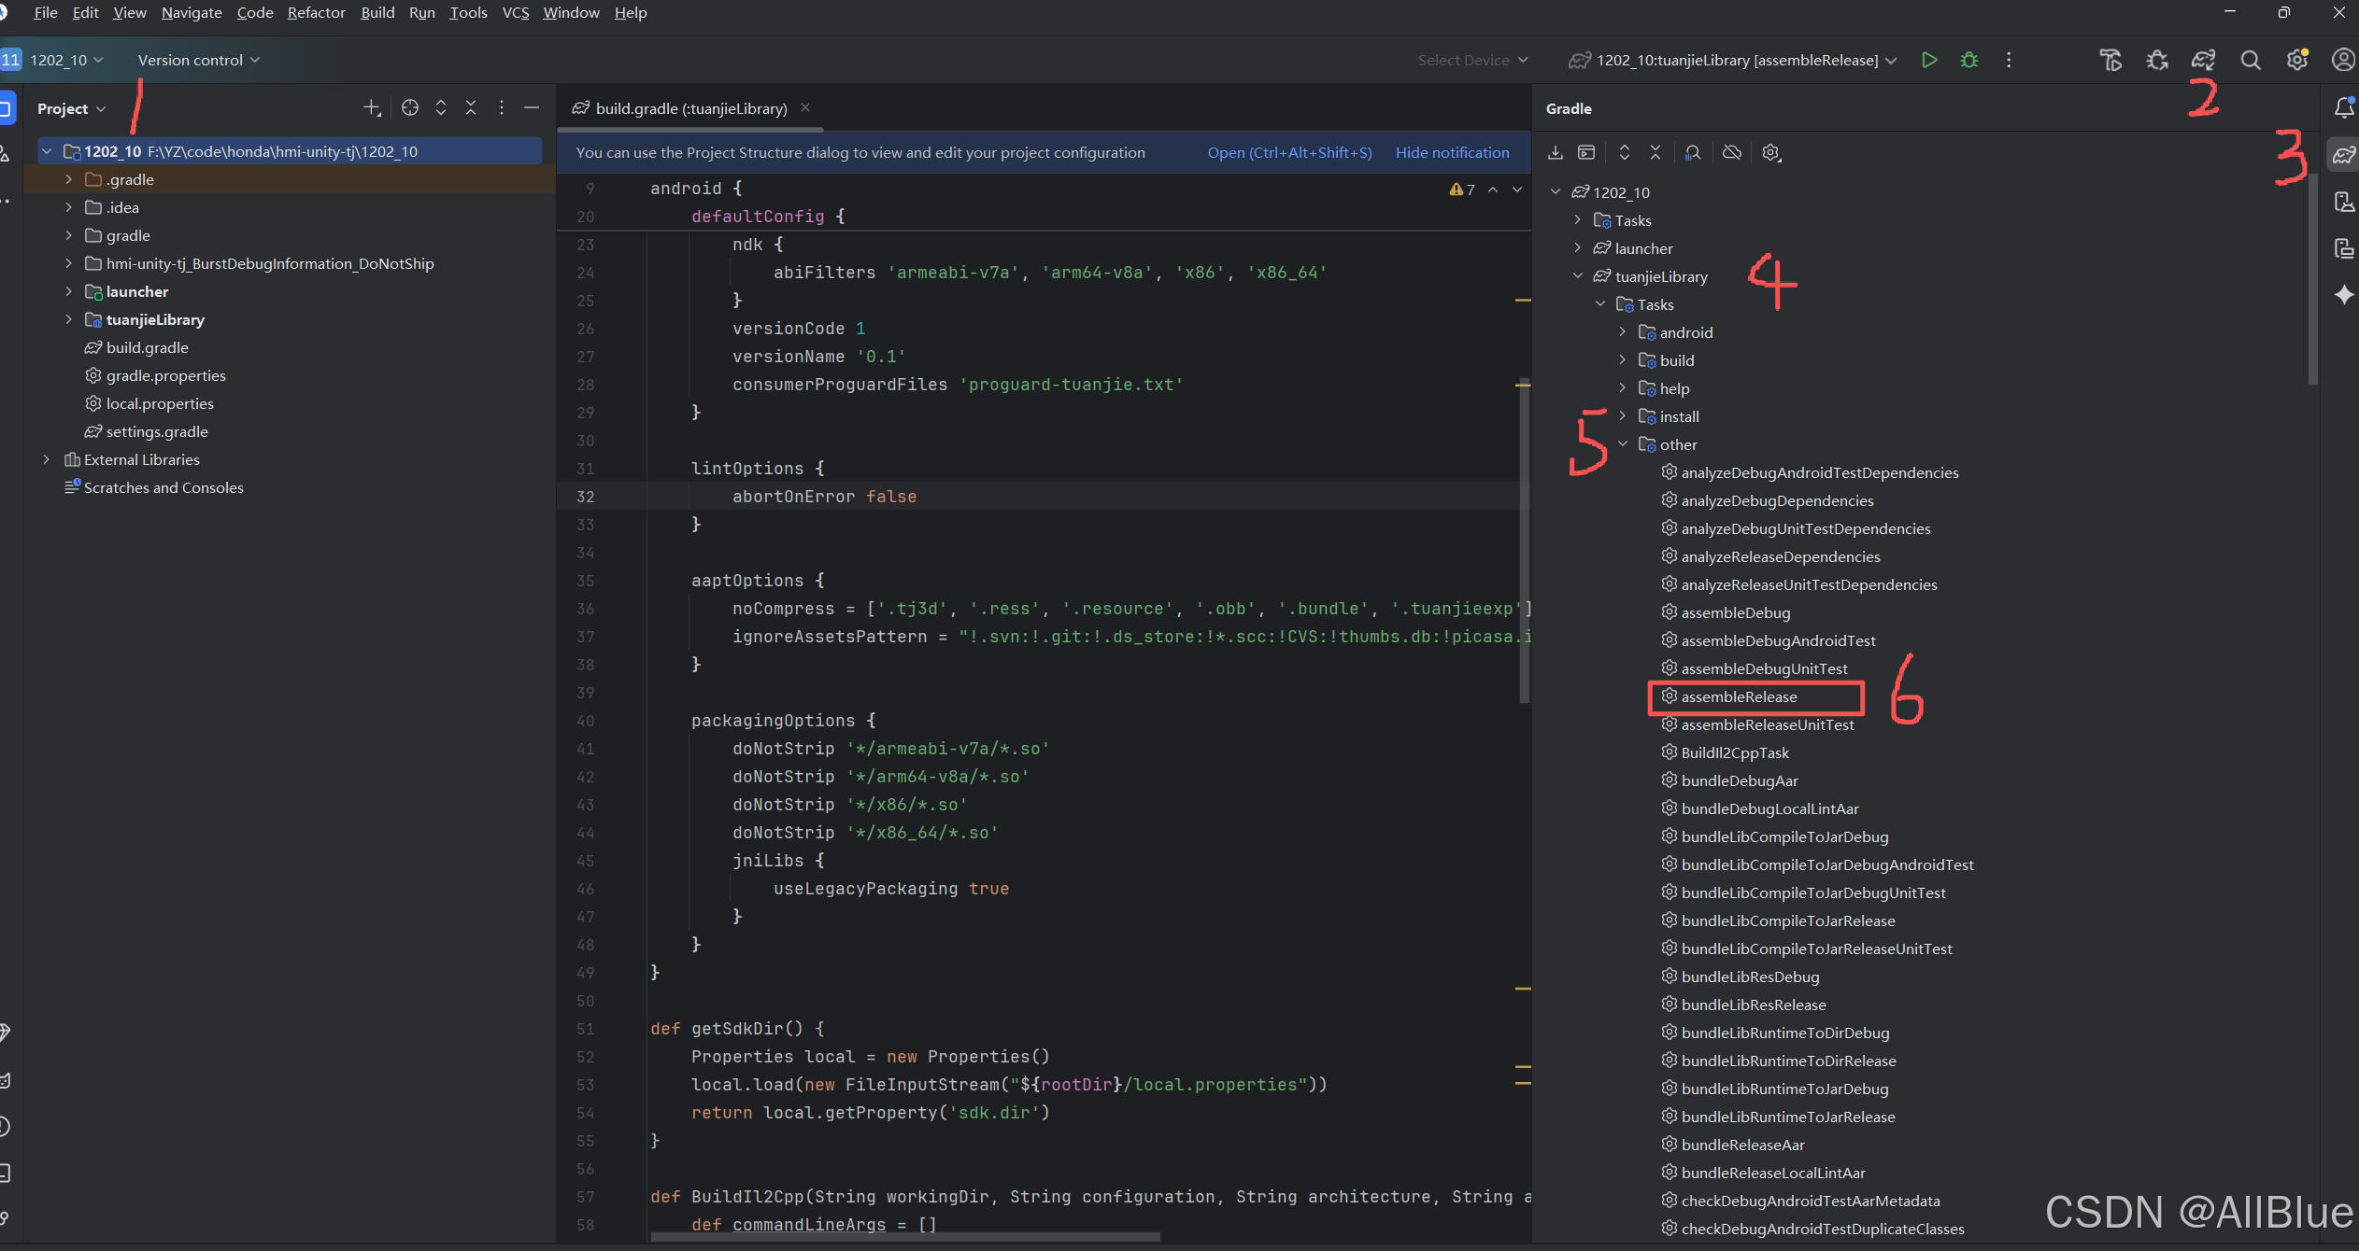Open the Notifications bell icon
Screen dimensions: 2359x1251
pos(2343,108)
